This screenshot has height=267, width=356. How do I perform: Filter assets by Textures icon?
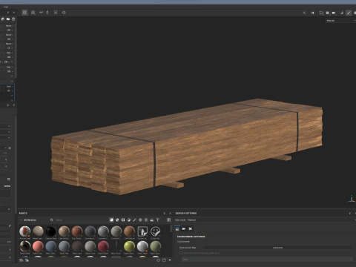pos(146,220)
